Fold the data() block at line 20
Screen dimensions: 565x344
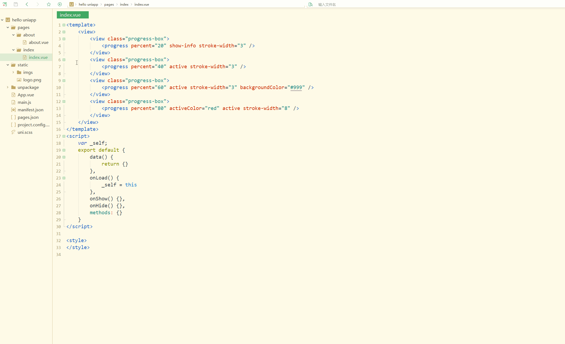point(64,157)
